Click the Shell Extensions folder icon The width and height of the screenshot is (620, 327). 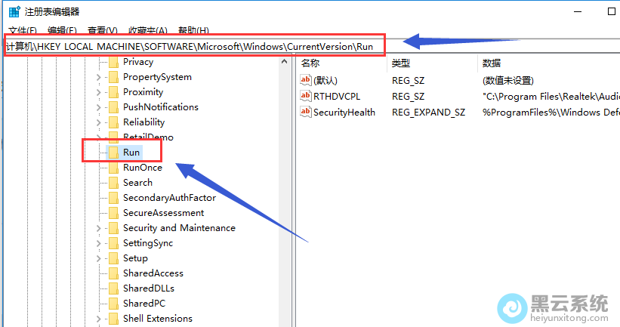113,319
